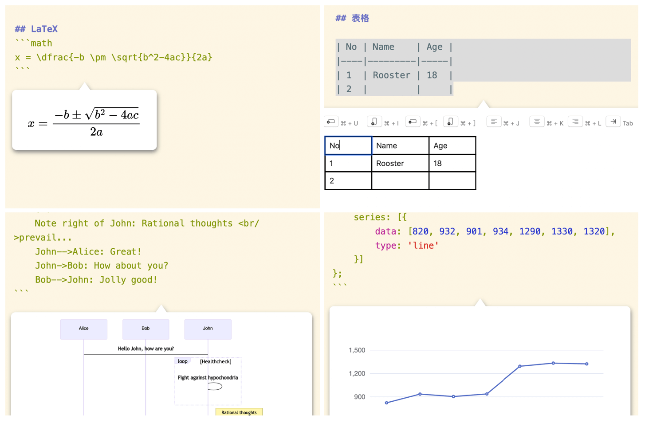Click the 'Fight against hypochondria' message
Image resolution: width=645 pixels, height=423 pixels.
coord(208,378)
